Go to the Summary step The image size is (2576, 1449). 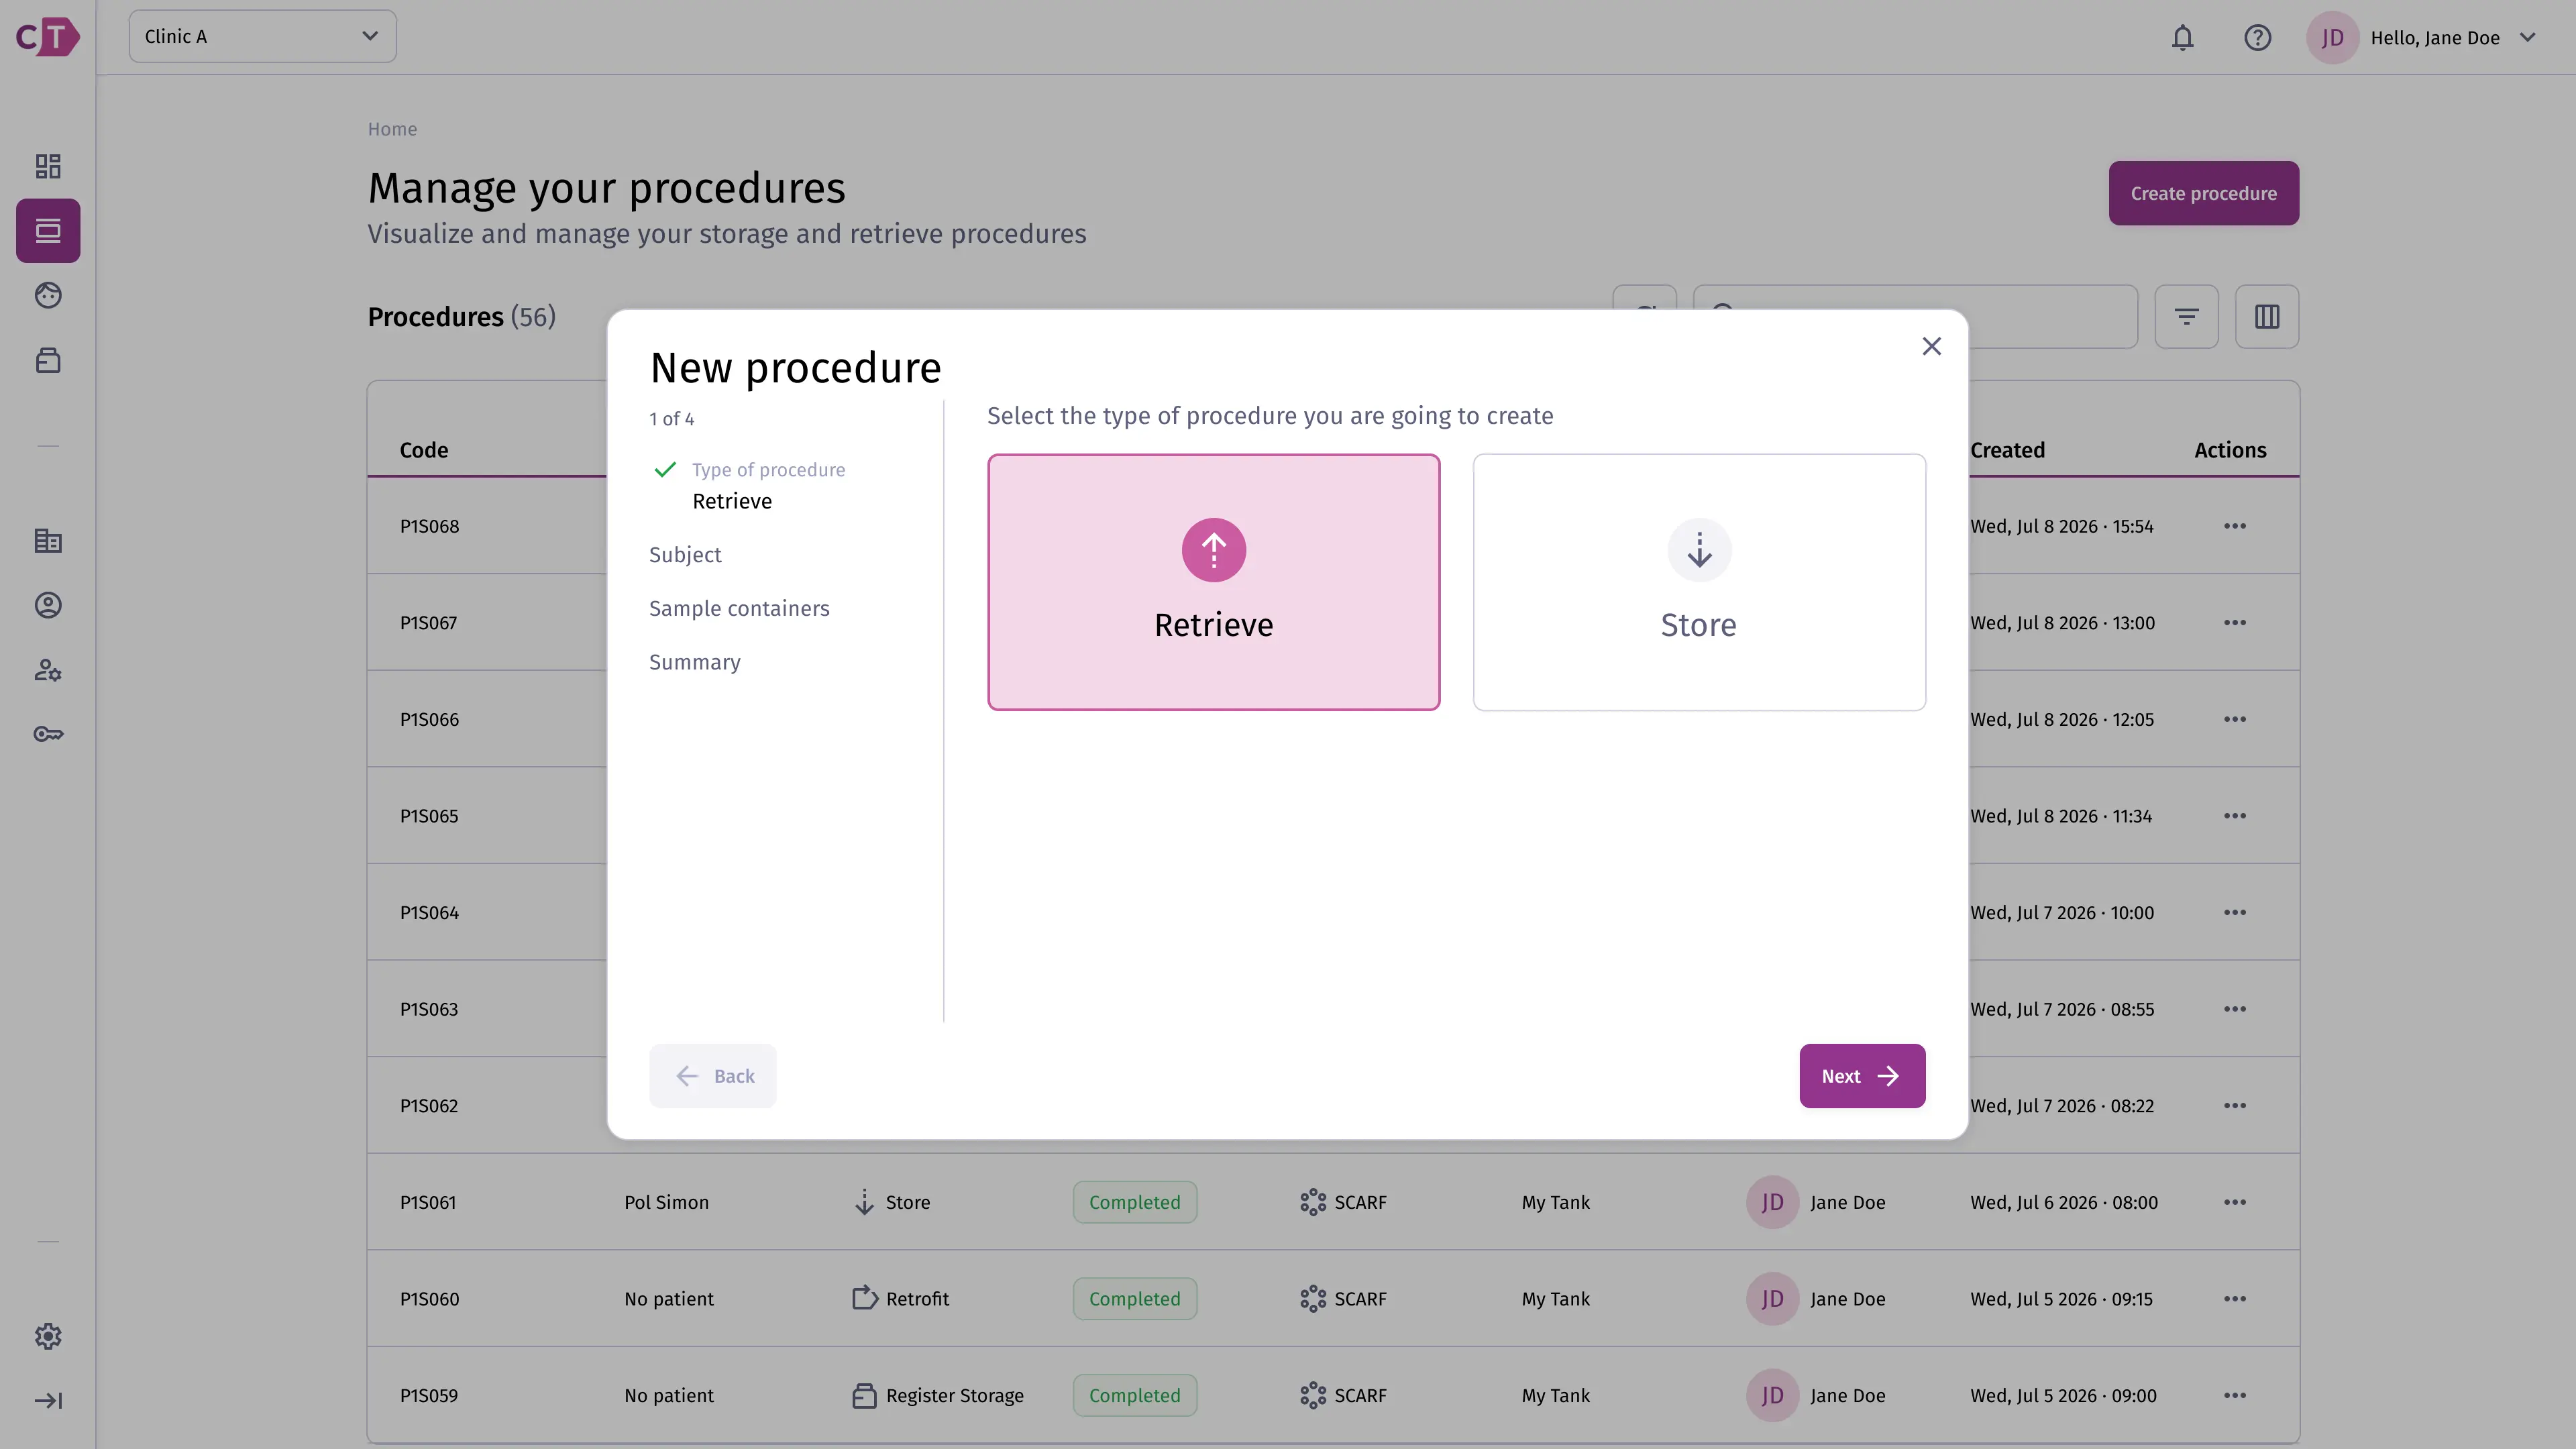tap(694, 663)
